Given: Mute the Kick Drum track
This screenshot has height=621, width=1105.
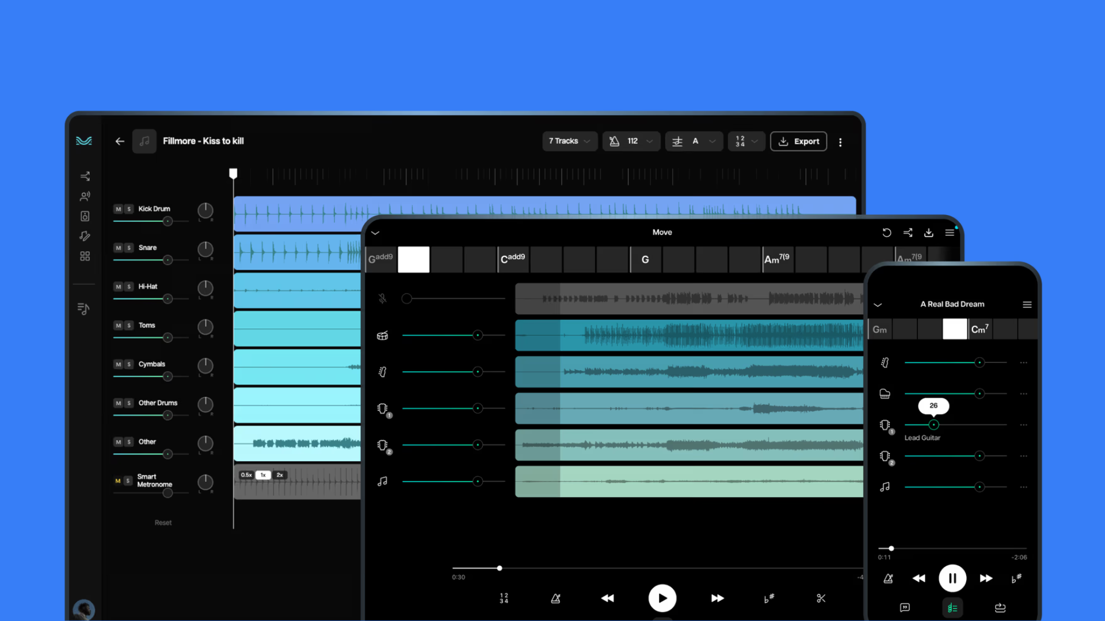Looking at the screenshot, I should [118, 209].
